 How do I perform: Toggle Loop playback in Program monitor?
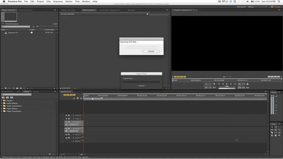(x=240, y=84)
